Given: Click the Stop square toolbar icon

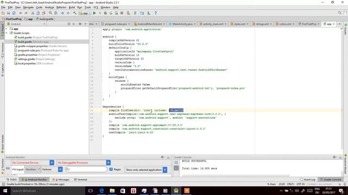Looking at the screenshot, I should [122, 13].
